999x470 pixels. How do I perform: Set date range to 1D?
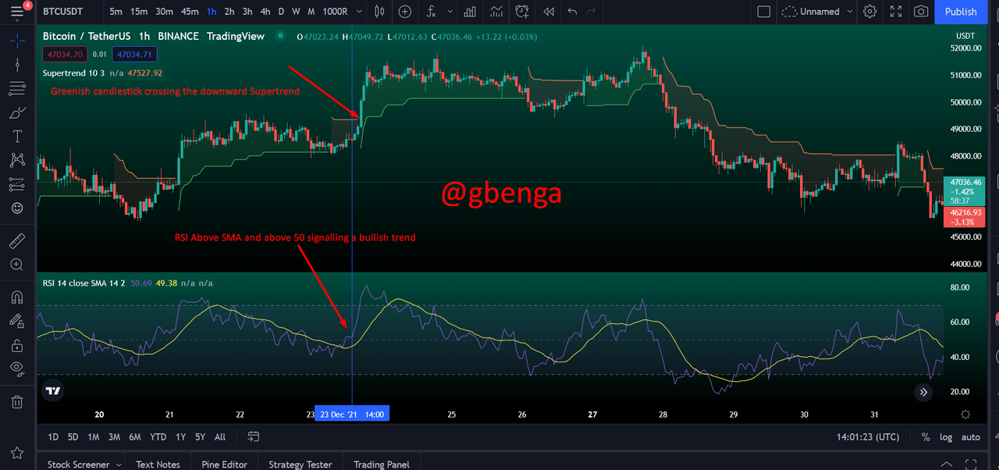(53, 436)
